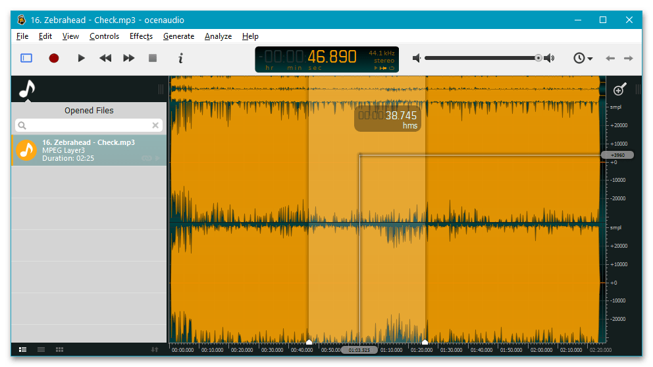Play the audio track
The height and width of the screenshot is (367, 653).
pyautogui.click(x=81, y=58)
